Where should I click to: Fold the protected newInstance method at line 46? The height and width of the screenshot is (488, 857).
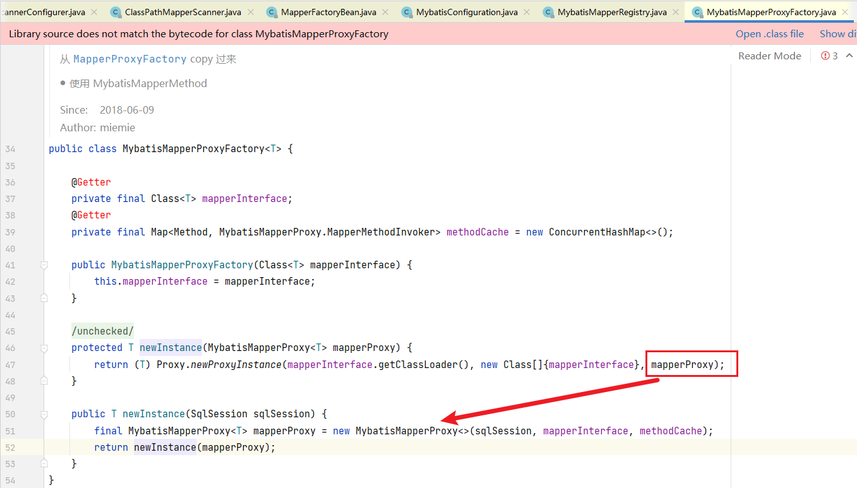click(x=44, y=348)
